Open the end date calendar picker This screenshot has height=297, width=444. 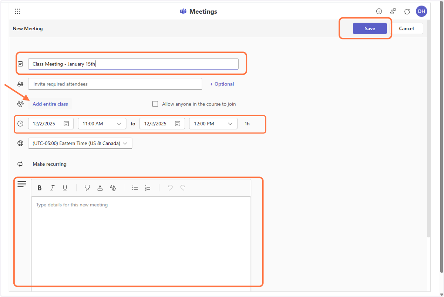tap(178, 124)
